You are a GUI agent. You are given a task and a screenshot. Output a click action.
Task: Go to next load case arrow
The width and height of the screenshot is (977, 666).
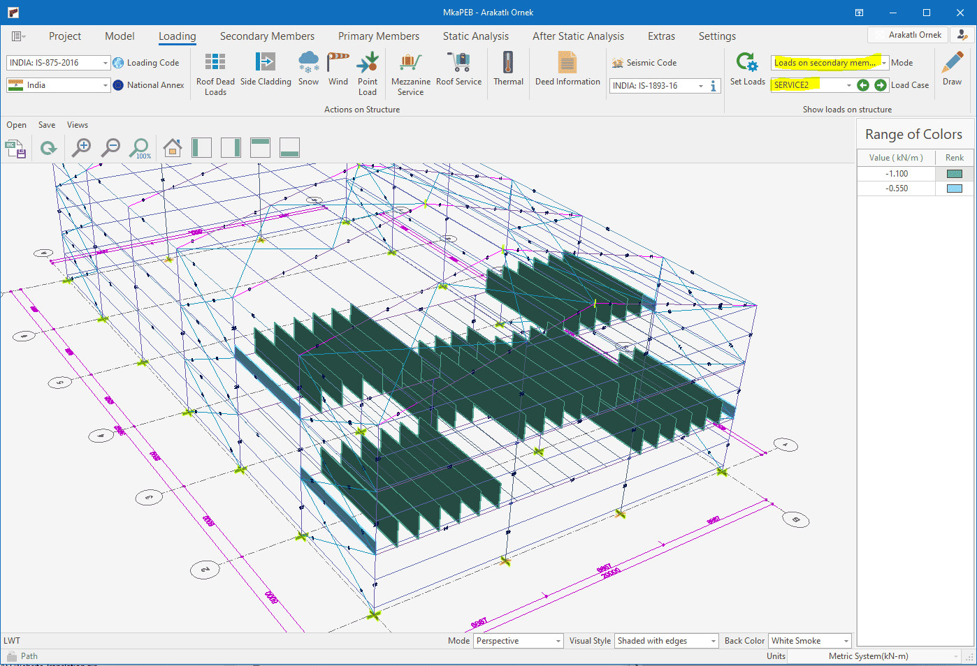[x=881, y=85]
